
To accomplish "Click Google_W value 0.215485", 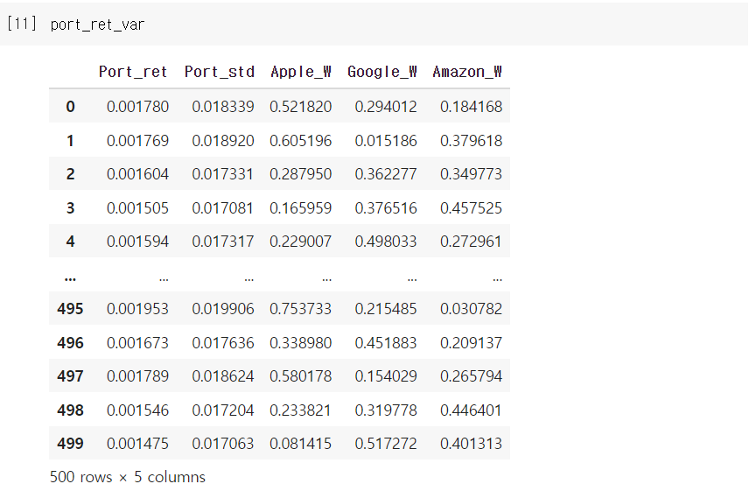I will 386,309.
